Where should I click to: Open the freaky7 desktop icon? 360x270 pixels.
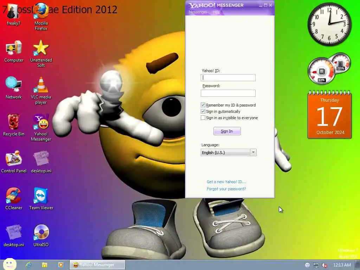point(13,14)
